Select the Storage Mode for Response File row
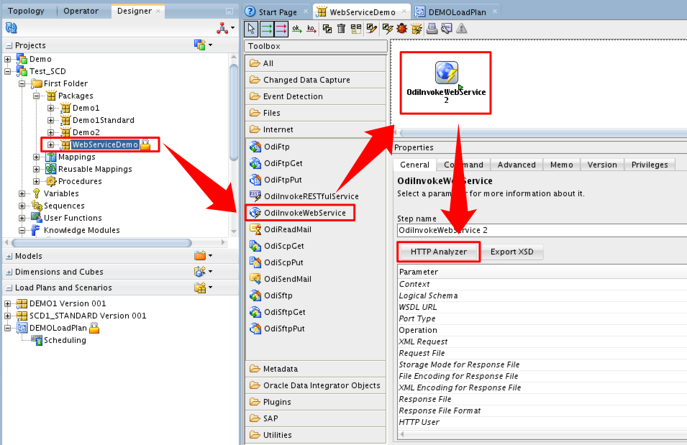This screenshot has height=445, width=687. 542,364
